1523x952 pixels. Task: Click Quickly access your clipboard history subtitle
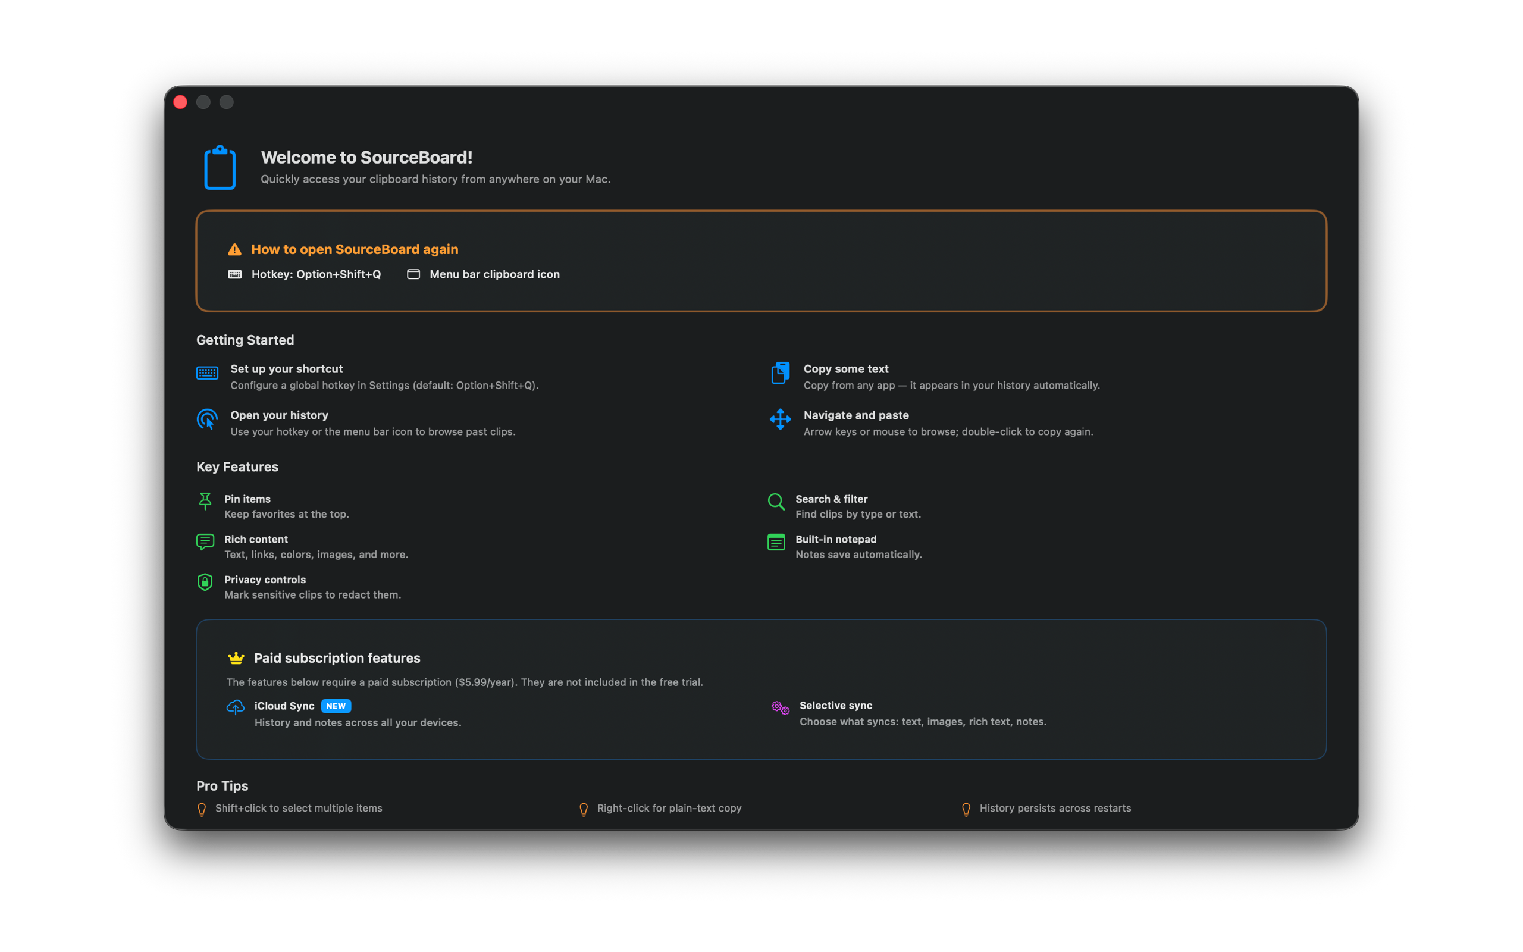435,179
